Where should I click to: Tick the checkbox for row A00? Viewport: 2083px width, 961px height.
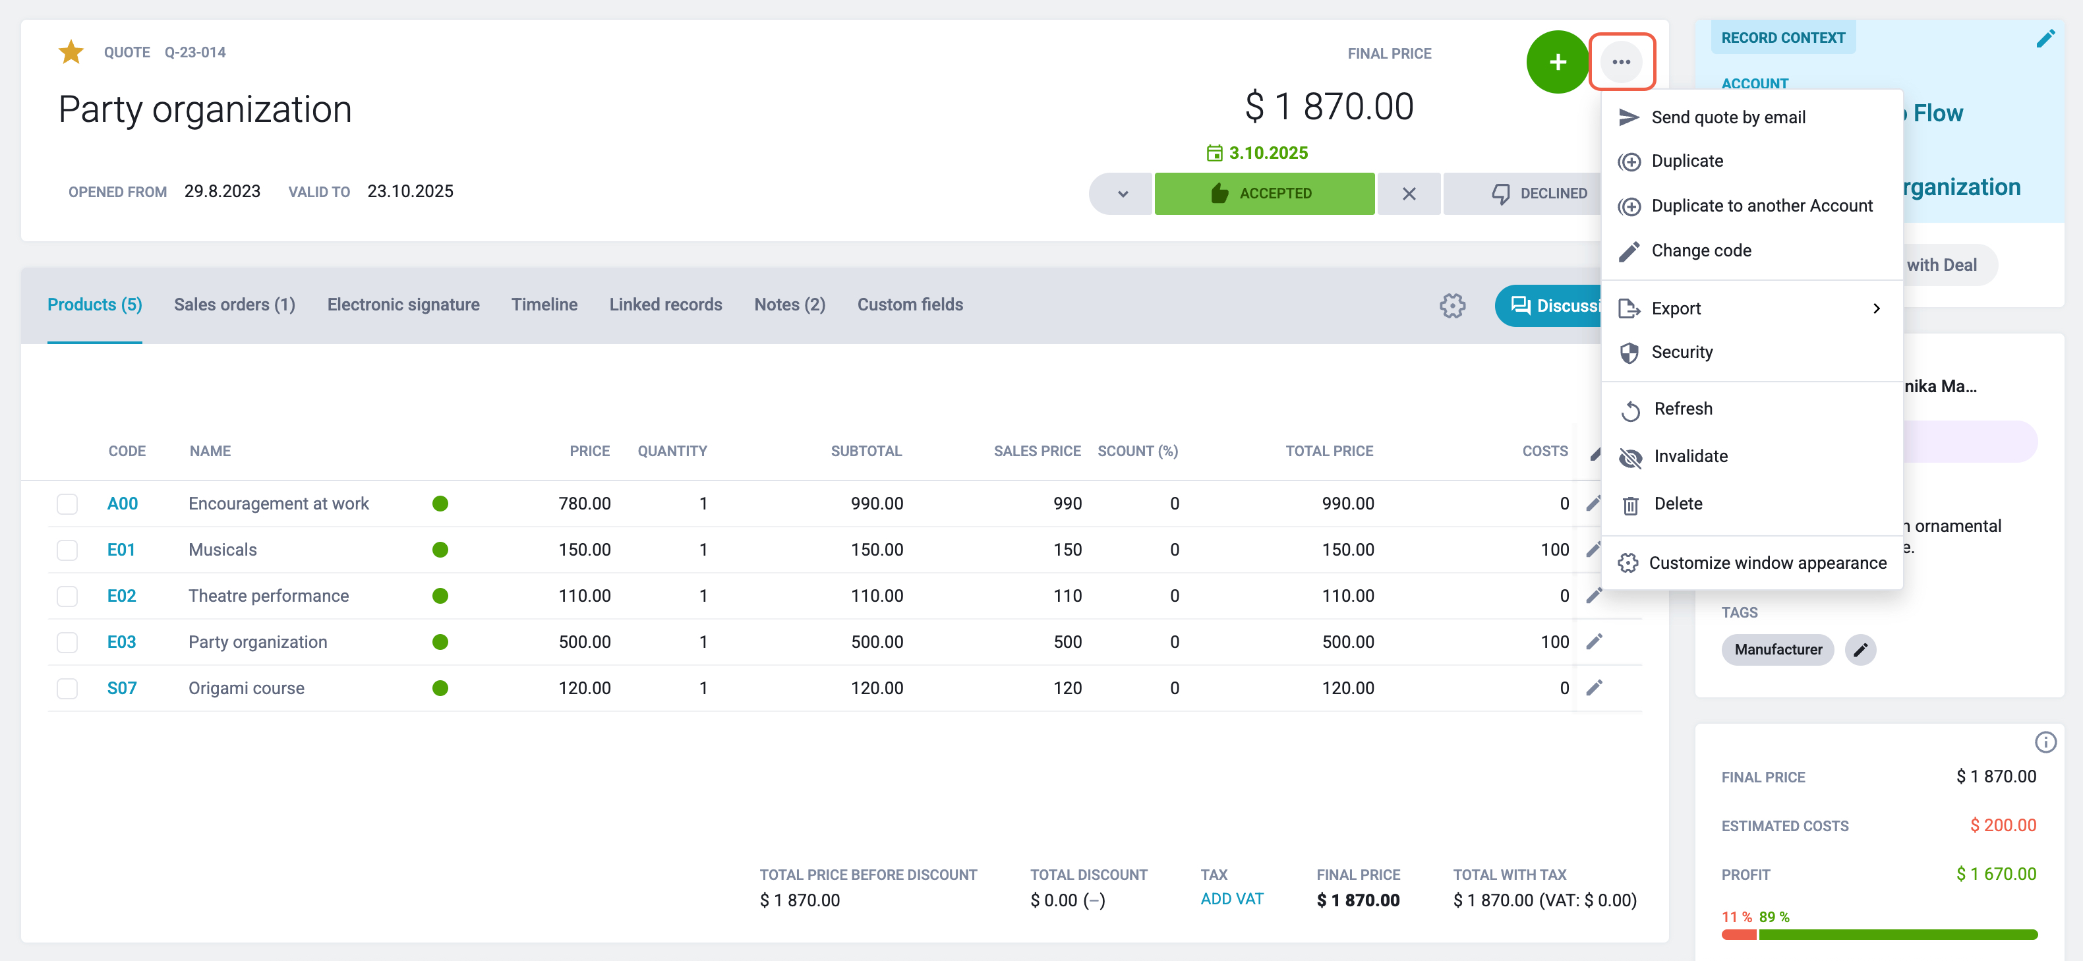(67, 504)
